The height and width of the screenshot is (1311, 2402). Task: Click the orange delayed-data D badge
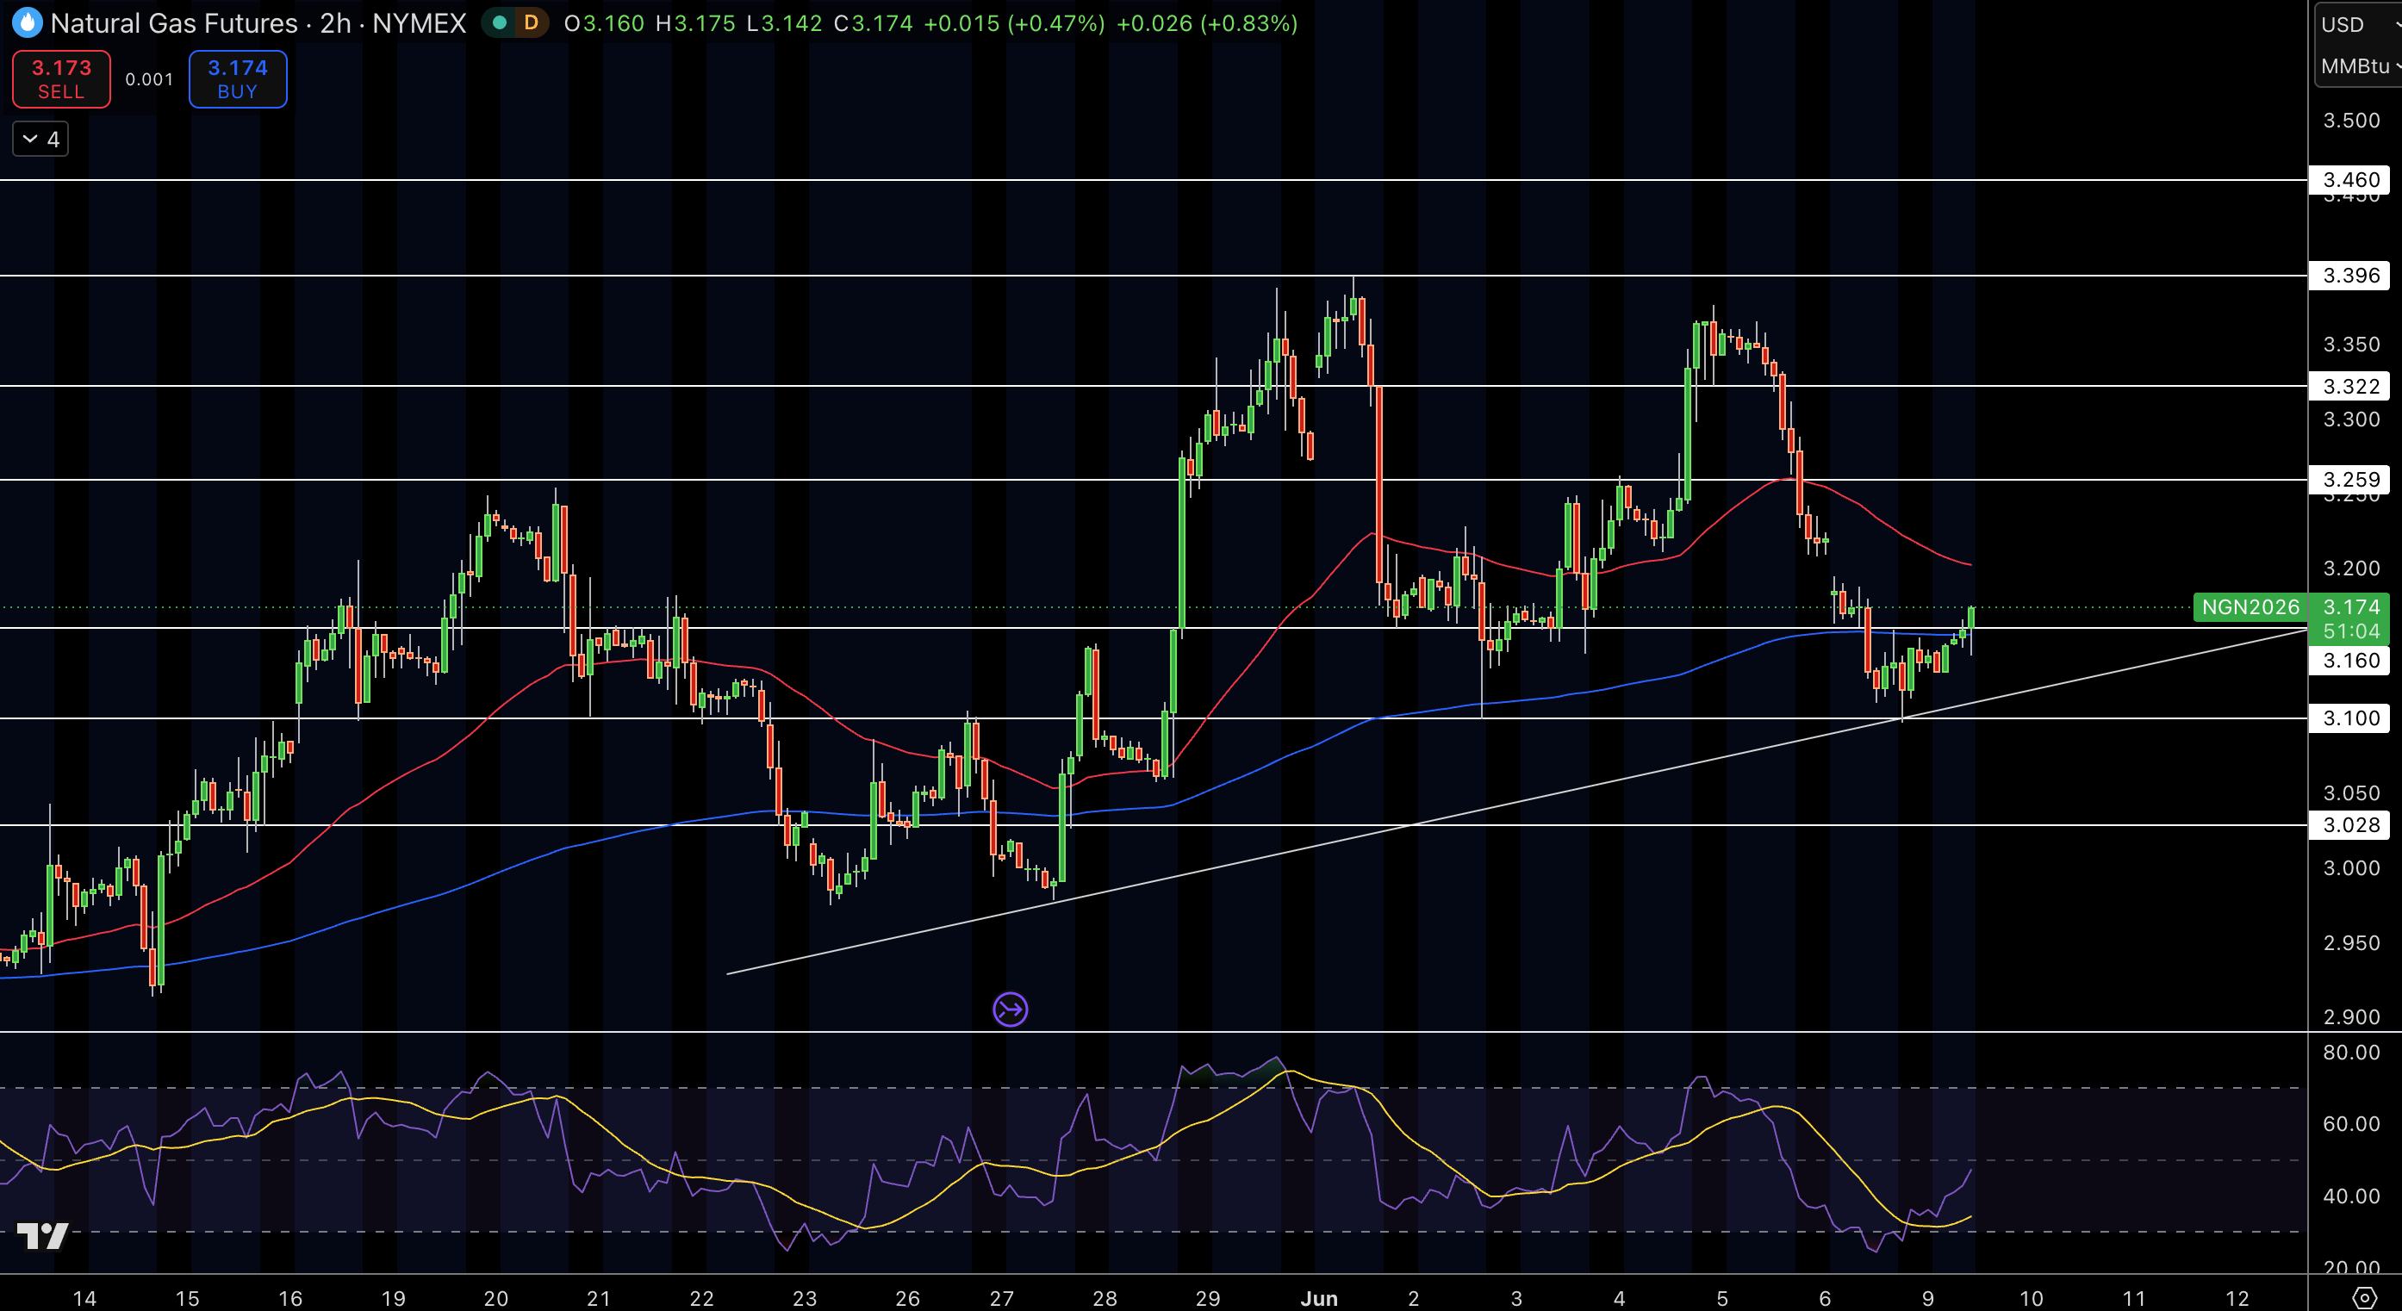532,23
